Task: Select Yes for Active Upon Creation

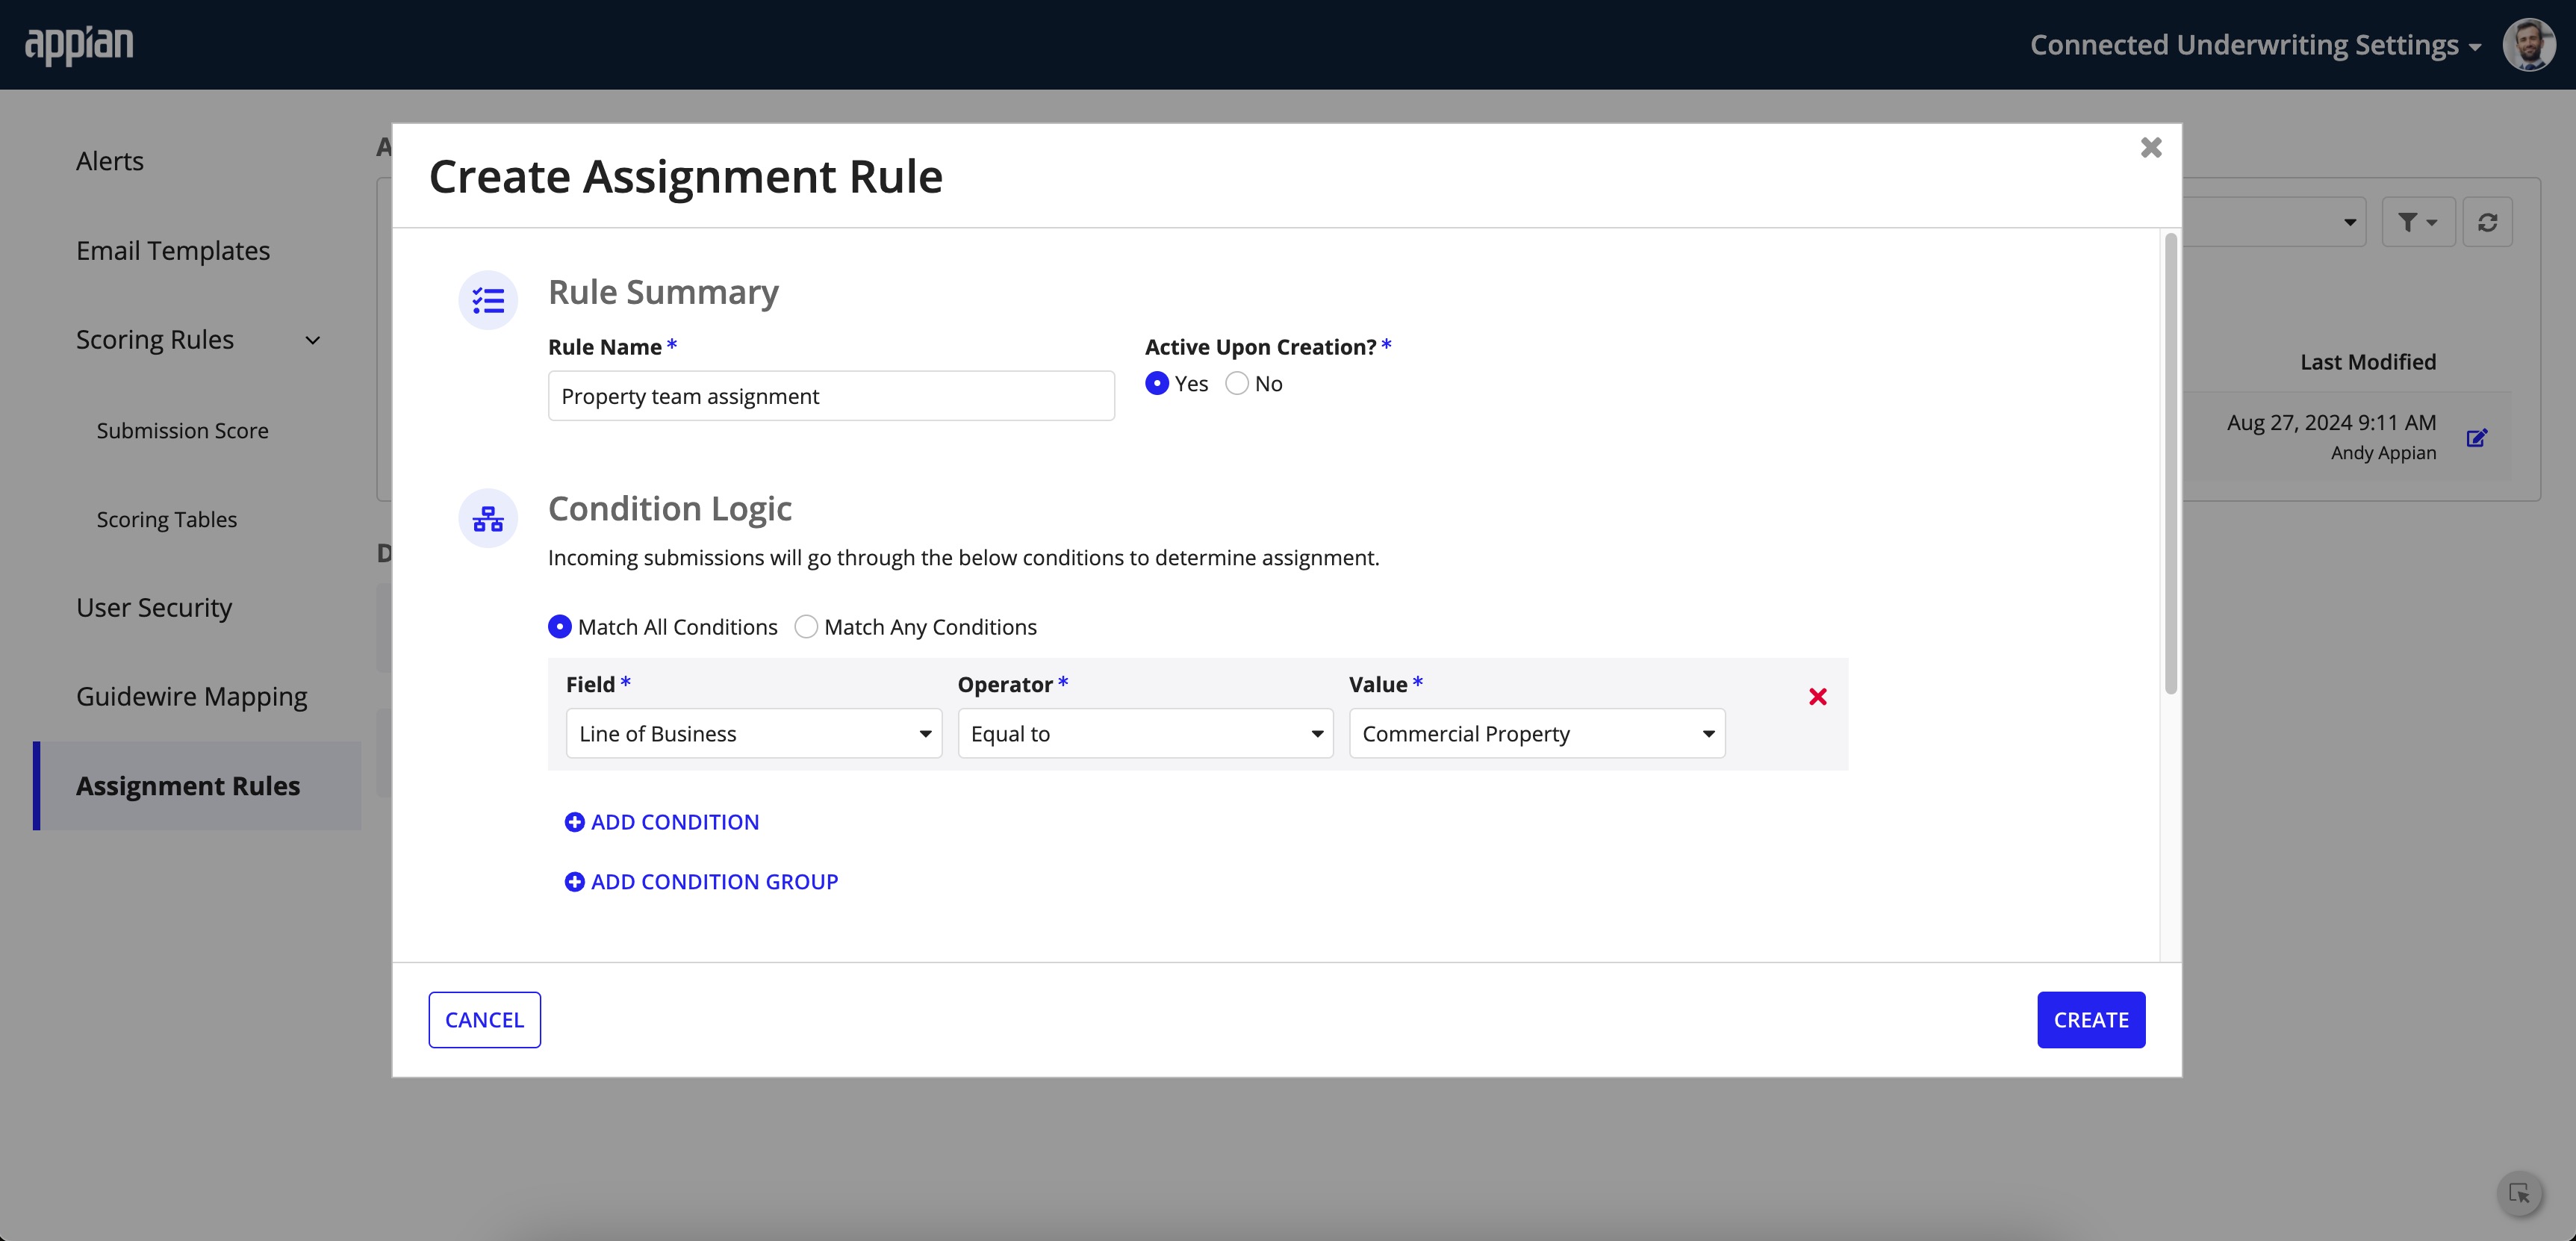Action: coord(1157,384)
